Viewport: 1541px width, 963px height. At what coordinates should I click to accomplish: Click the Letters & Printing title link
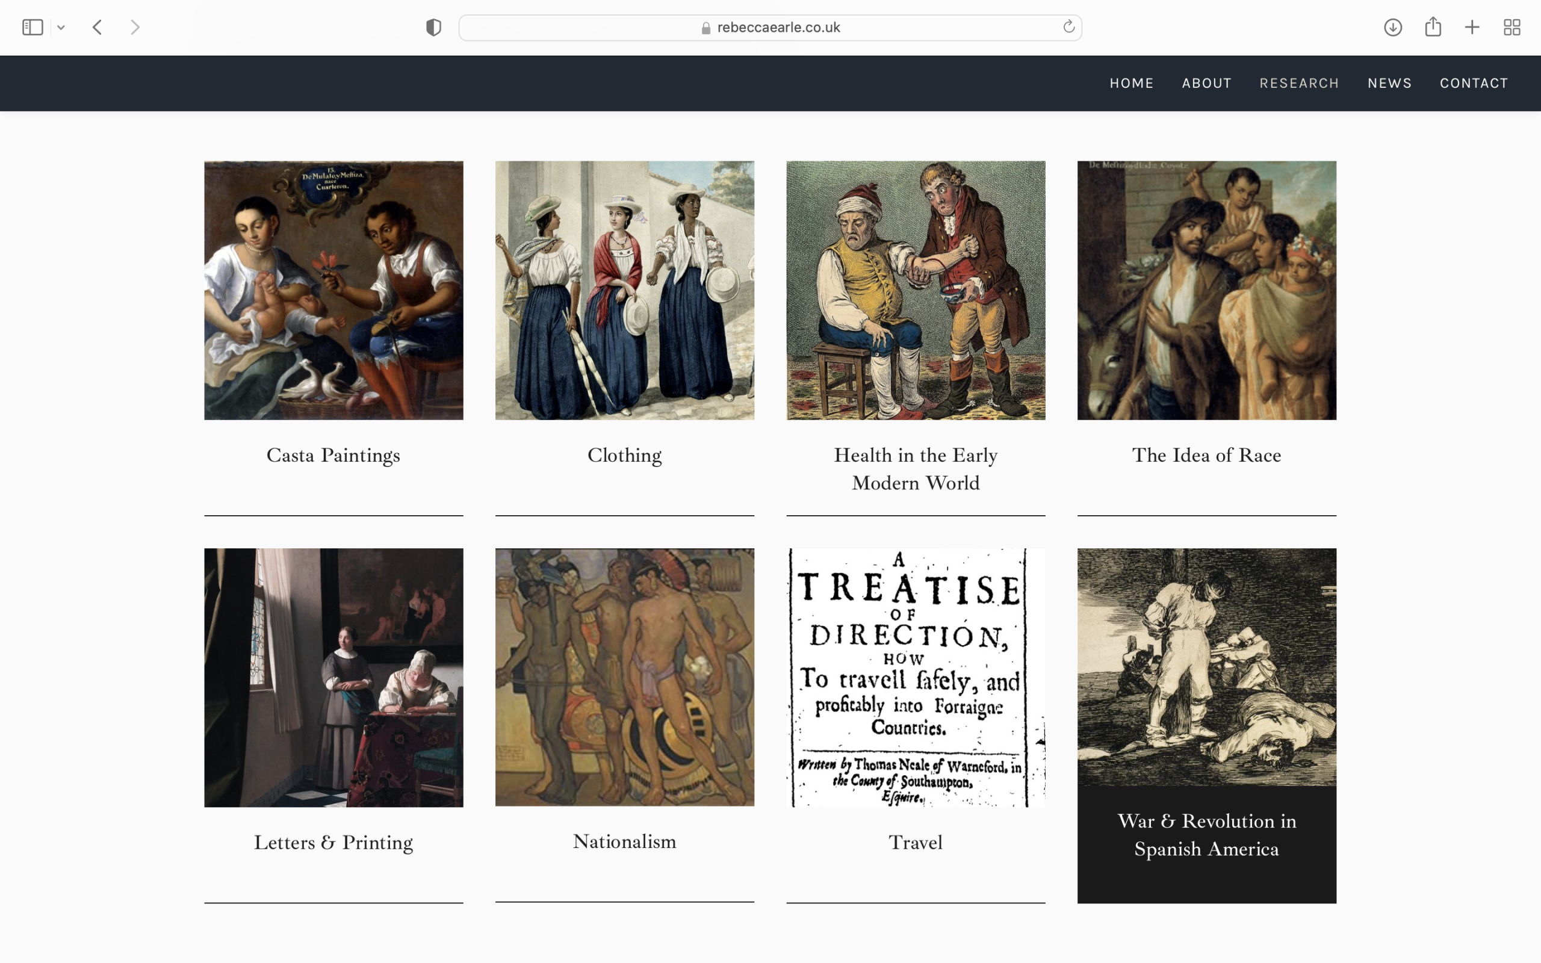pyautogui.click(x=333, y=843)
